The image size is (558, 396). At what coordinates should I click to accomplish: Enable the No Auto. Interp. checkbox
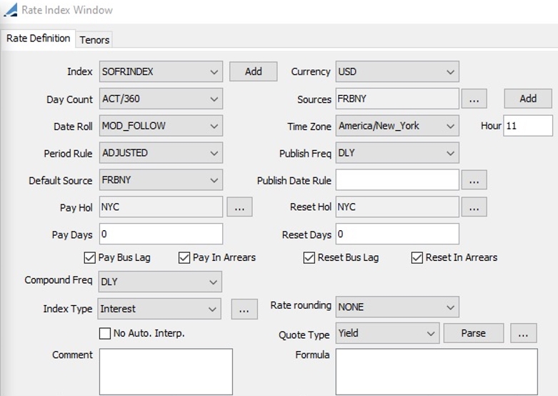[105, 333]
